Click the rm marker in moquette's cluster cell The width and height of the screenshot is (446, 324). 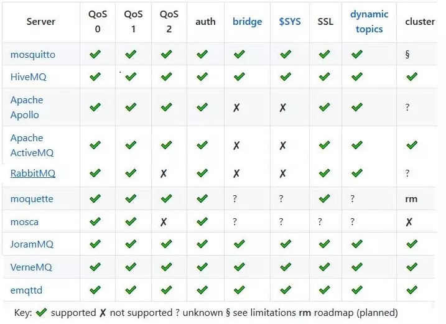(x=411, y=199)
